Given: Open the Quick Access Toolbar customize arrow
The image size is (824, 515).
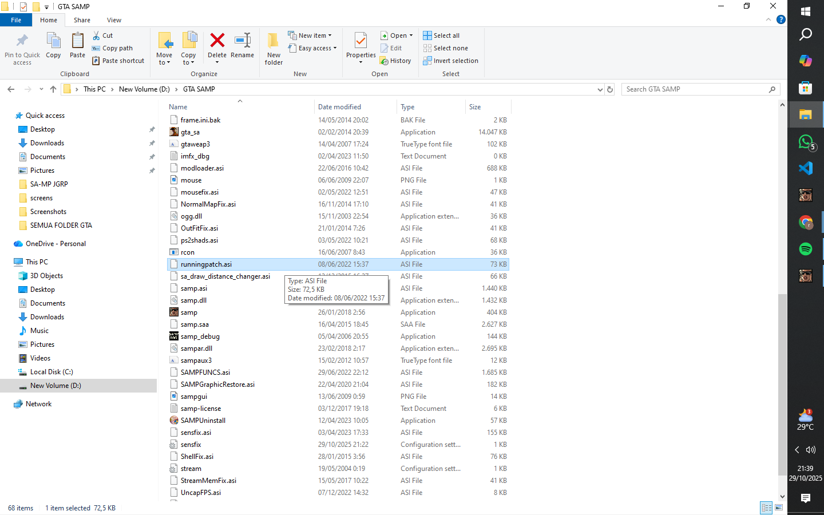Looking at the screenshot, I should 46,7.
